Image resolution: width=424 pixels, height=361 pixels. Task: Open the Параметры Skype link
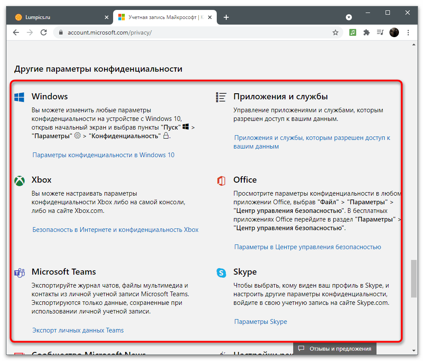[x=261, y=322]
